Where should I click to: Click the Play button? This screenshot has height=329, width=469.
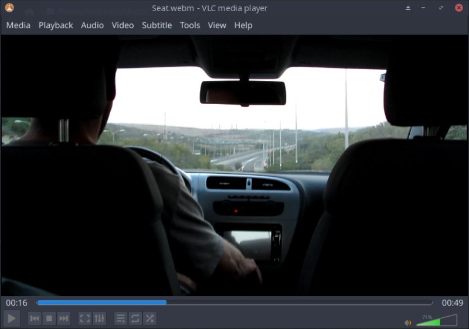[x=12, y=318]
